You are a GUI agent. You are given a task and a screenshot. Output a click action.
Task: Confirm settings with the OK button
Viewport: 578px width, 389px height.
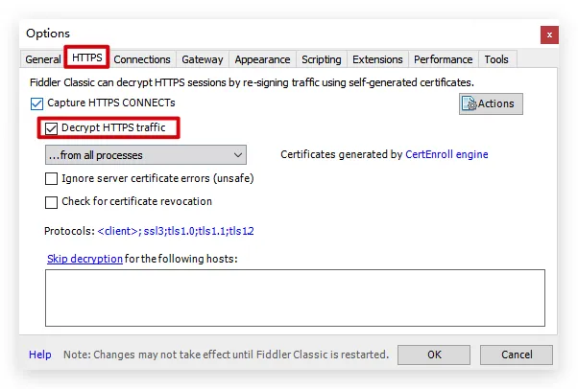click(434, 355)
